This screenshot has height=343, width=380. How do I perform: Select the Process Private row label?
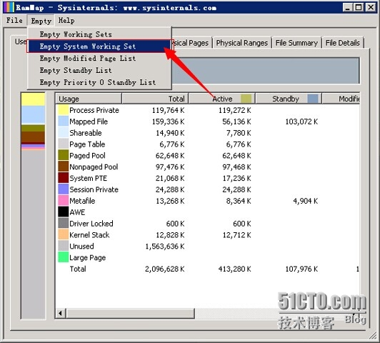point(94,110)
